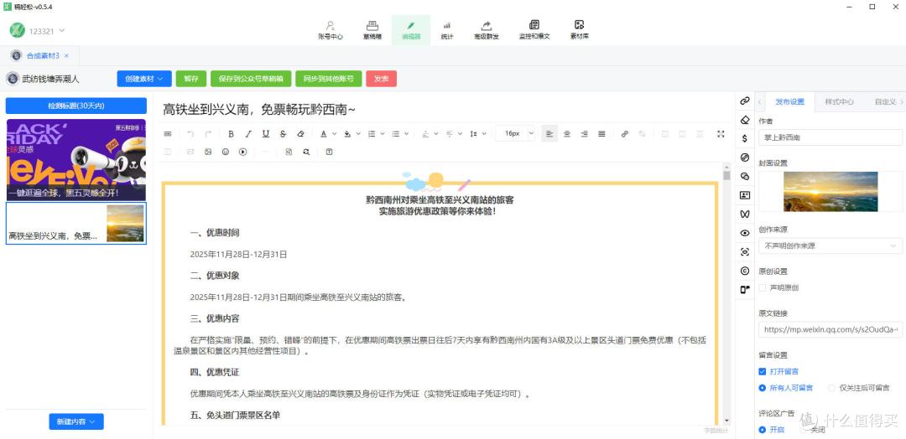
Task: Switch to the 样式中心 tab
Action: point(840,101)
